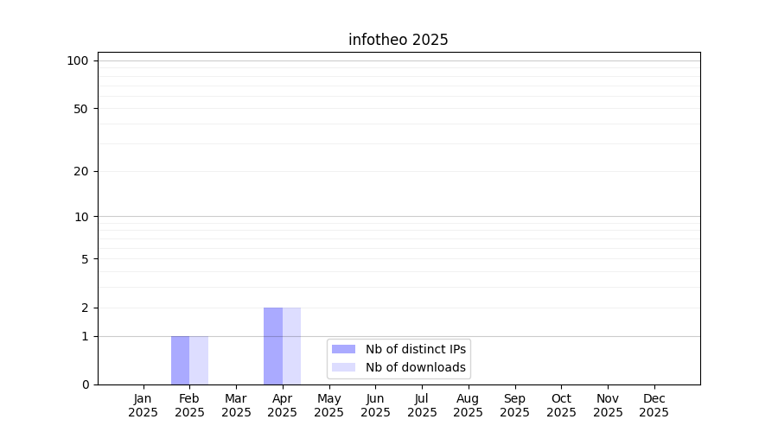
Task: Select the "Nb of downloads" legend label
Action: tap(415, 367)
